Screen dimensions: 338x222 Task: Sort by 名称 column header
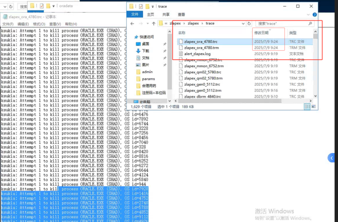coord(182,33)
